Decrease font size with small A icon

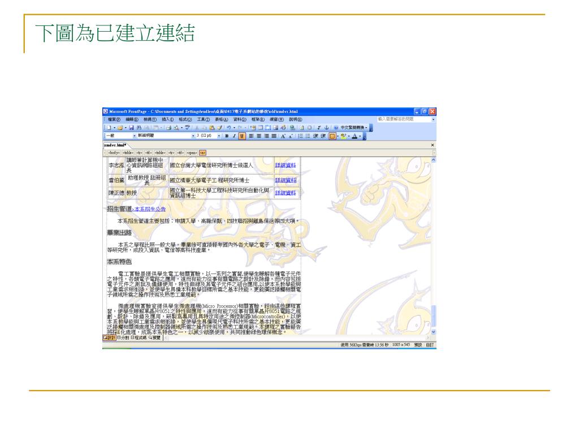click(291, 136)
